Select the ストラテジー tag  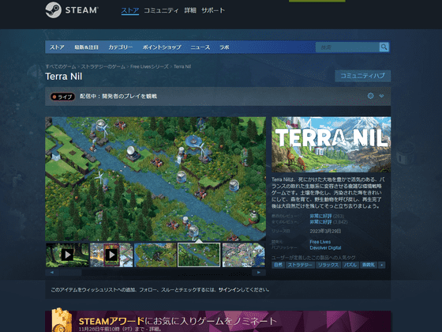pos(300,265)
